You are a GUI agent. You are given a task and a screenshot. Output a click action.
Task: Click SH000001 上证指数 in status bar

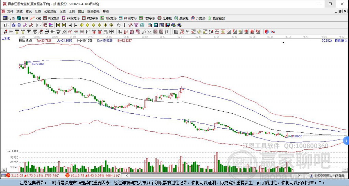(x=329, y=175)
